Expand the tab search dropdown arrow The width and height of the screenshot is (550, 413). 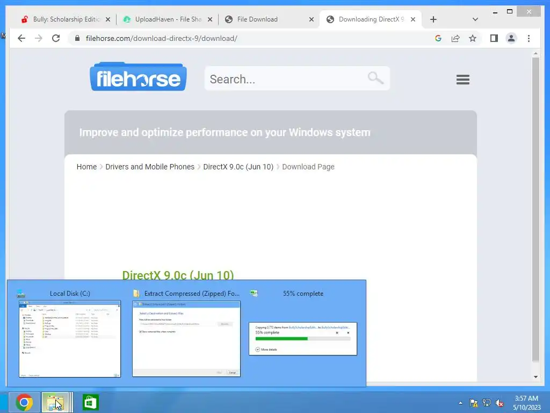(x=475, y=19)
